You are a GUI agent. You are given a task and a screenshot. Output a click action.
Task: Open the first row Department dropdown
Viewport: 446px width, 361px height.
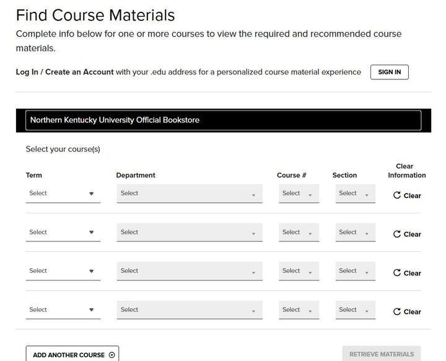[190, 194]
